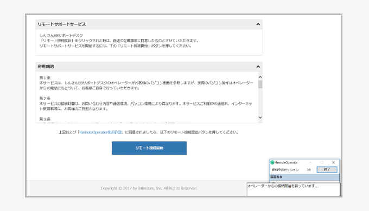Minimize the RemoteOperator window
Screen dimensions: 369x211
pos(310,162)
